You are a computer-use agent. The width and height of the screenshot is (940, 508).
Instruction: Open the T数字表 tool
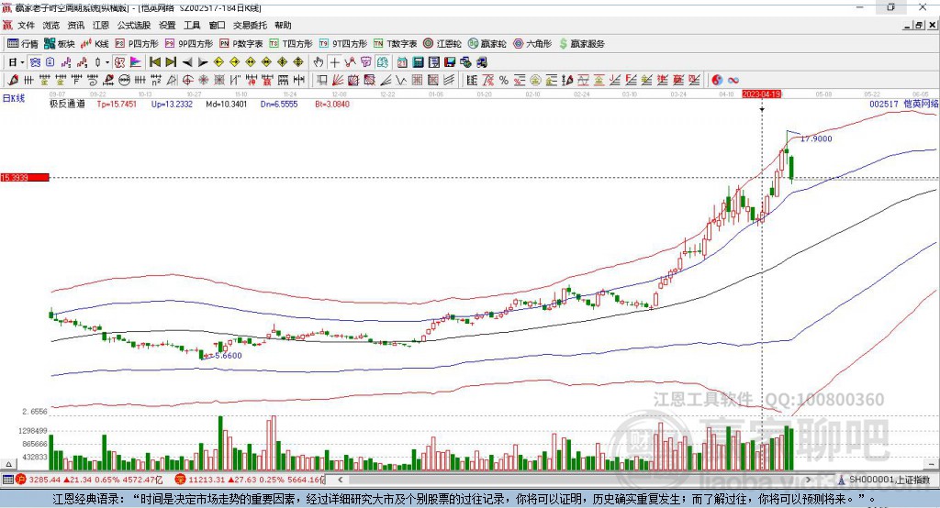coord(395,44)
